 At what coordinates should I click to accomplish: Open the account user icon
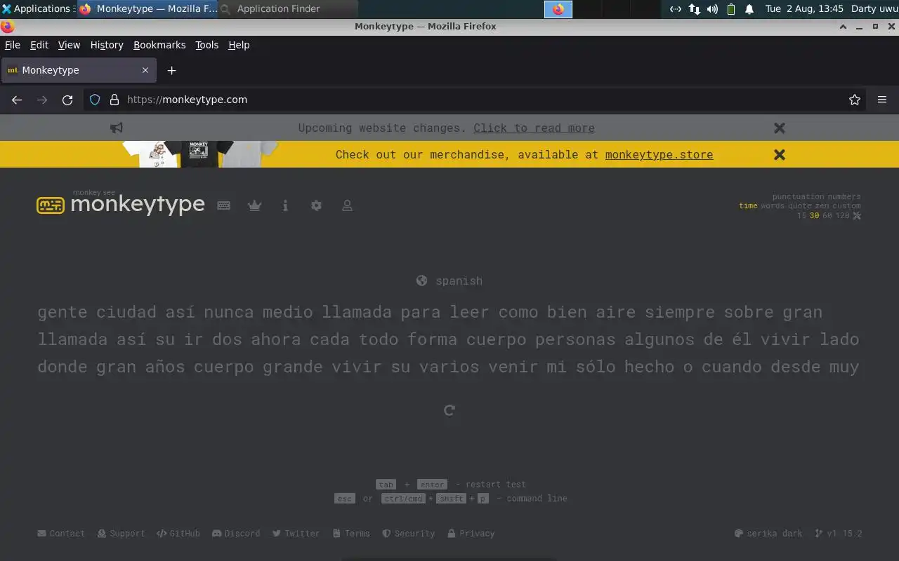(347, 205)
